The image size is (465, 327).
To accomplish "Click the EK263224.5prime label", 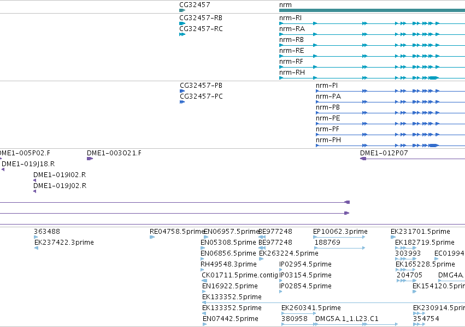I will (289, 253).
